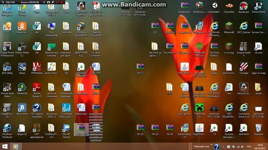Open the Вконтакте shortcut
This screenshot has width=268, height=150.
click(22, 109)
